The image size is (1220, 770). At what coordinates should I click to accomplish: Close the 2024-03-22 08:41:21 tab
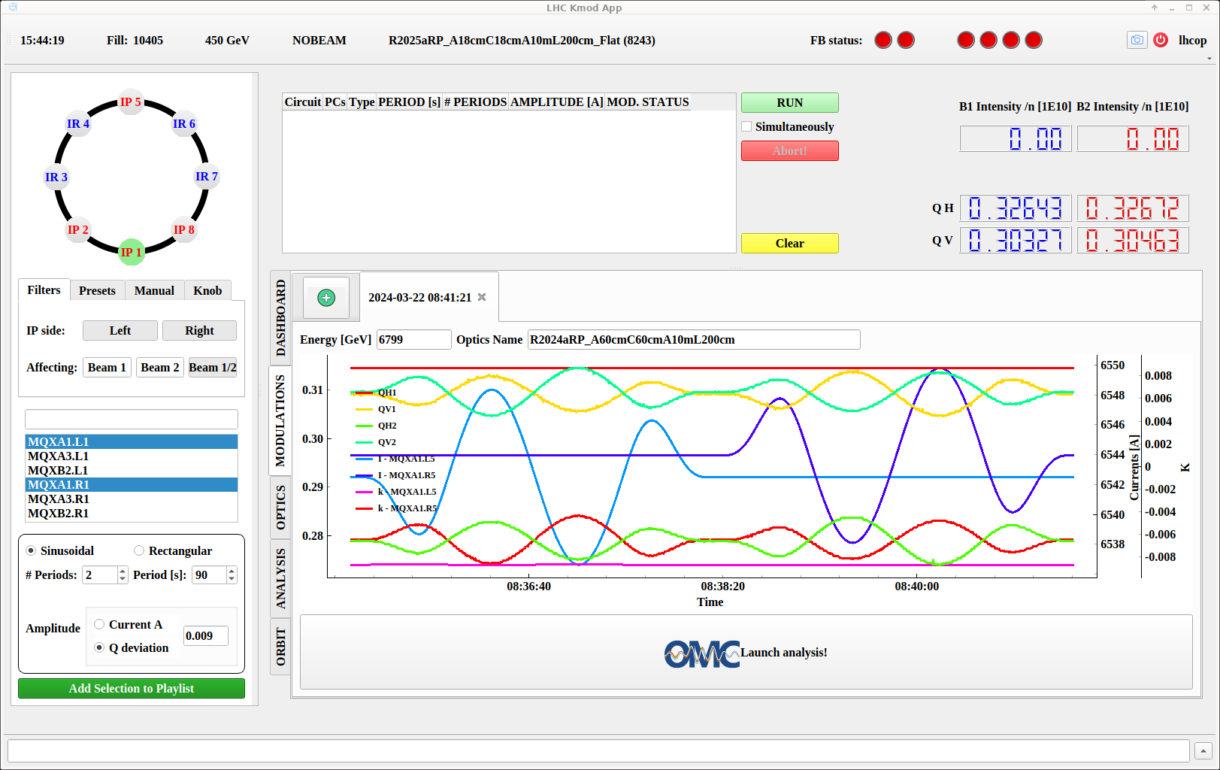(x=482, y=297)
